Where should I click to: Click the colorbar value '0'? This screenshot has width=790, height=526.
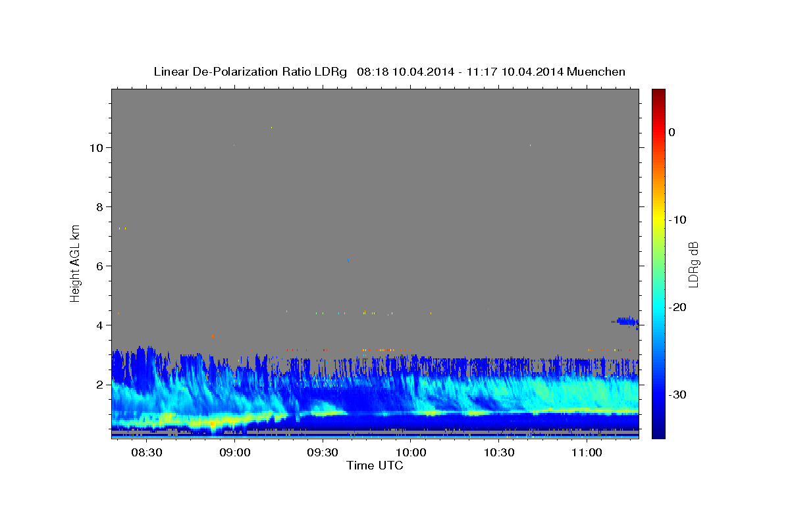point(672,132)
